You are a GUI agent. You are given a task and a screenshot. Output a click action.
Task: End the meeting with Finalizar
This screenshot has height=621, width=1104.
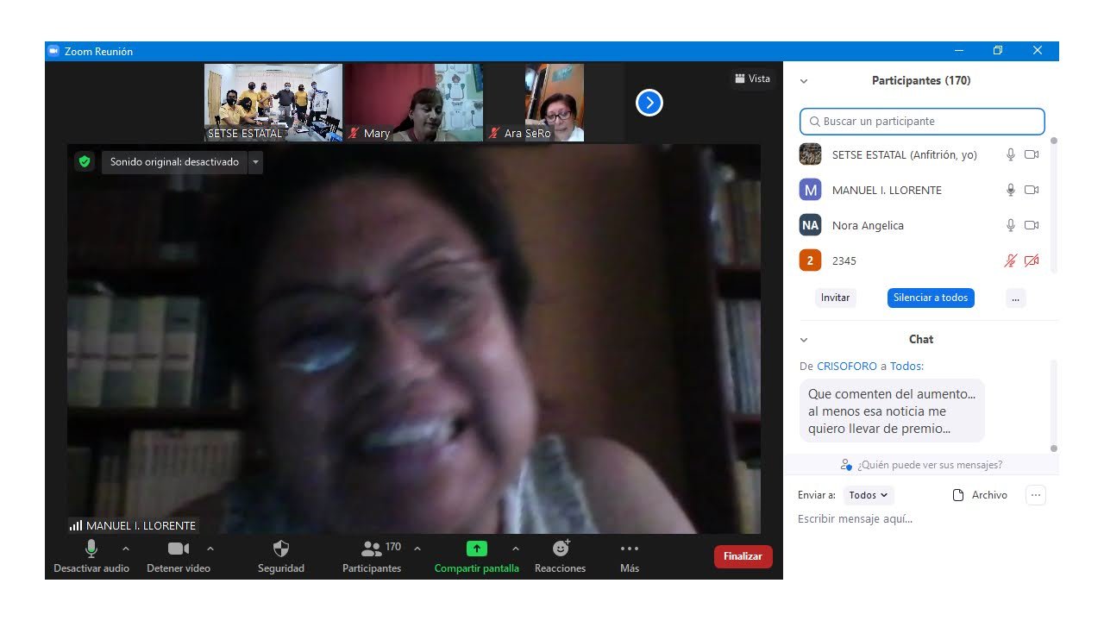743,556
